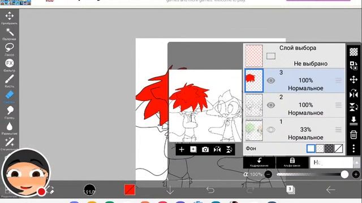Click the canvas preview in layer panel
The height and width of the screenshot is (203, 362).
205,106
